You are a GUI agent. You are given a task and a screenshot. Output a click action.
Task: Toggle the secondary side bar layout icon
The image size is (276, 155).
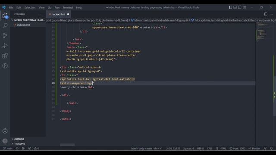[240, 7]
